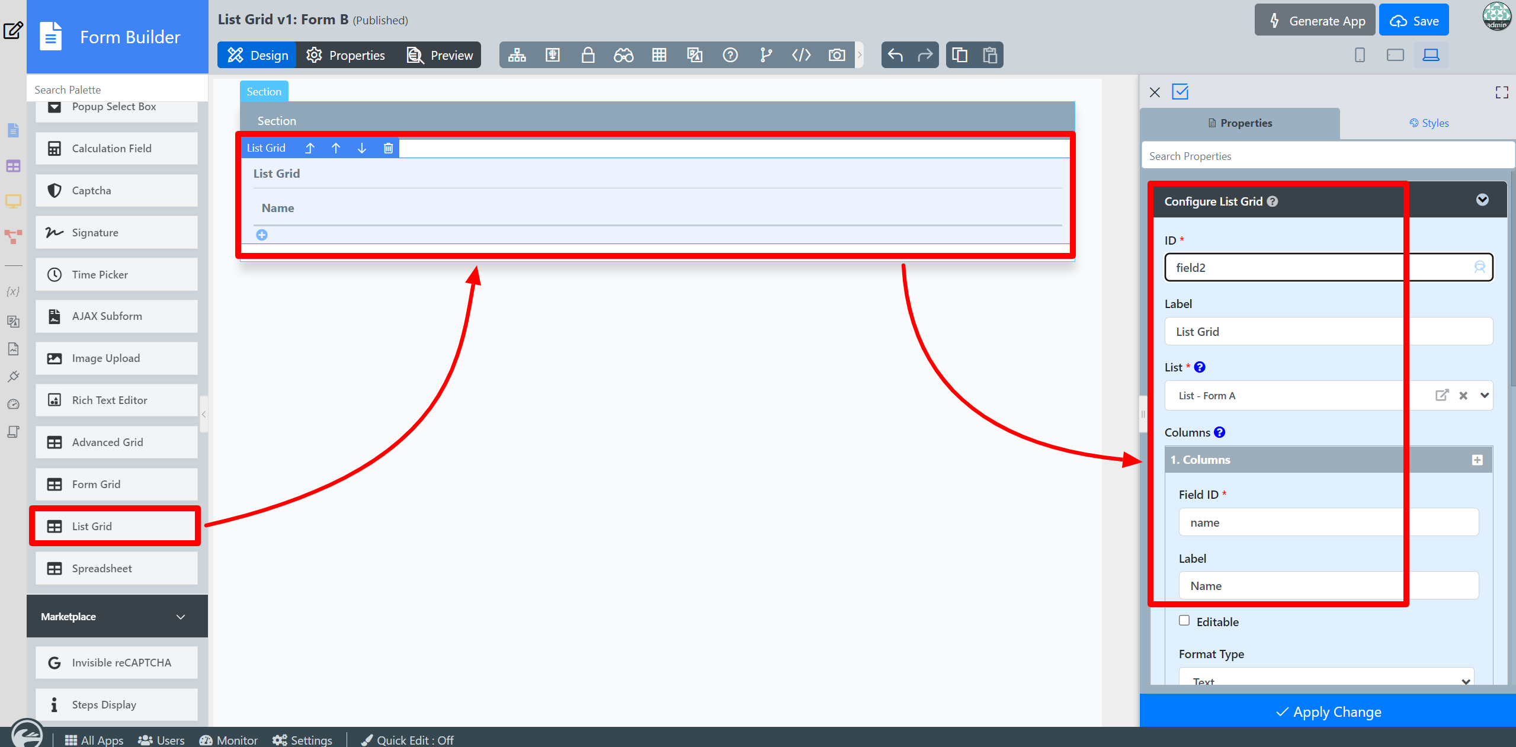Click the Search Palette input field

pyautogui.click(x=117, y=89)
